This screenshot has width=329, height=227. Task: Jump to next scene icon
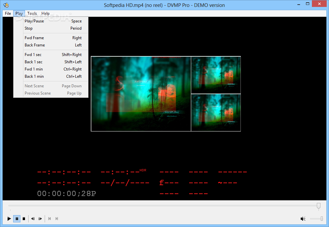click(57, 218)
